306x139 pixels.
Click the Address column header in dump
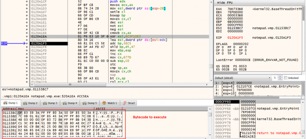click(x=9, y=109)
